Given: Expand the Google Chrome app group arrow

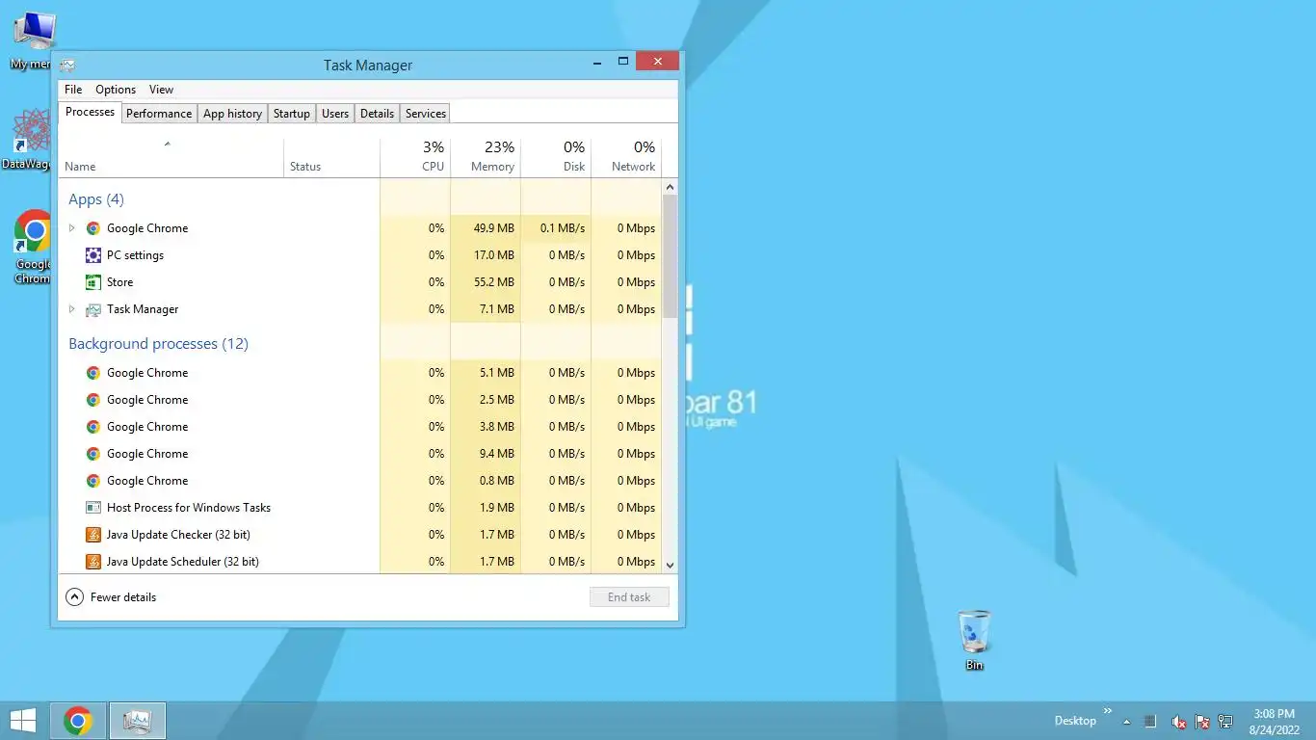Looking at the screenshot, I should pyautogui.click(x=71, y=228).
